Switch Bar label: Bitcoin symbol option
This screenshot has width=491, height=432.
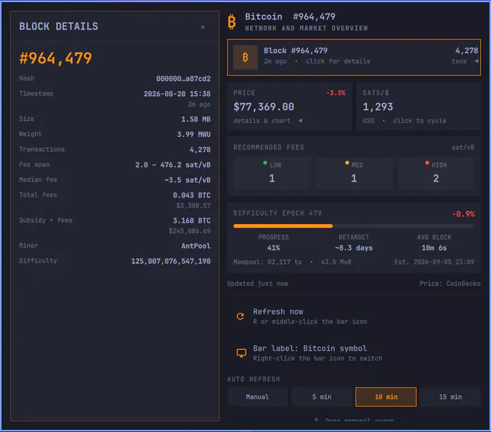[x=354, y=353]
